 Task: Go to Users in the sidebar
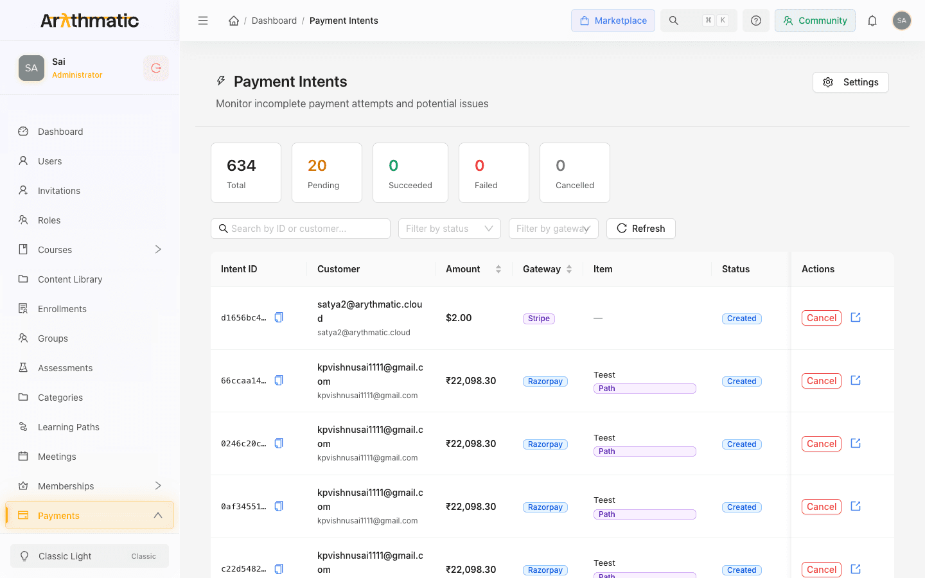(x=90, y=161)
